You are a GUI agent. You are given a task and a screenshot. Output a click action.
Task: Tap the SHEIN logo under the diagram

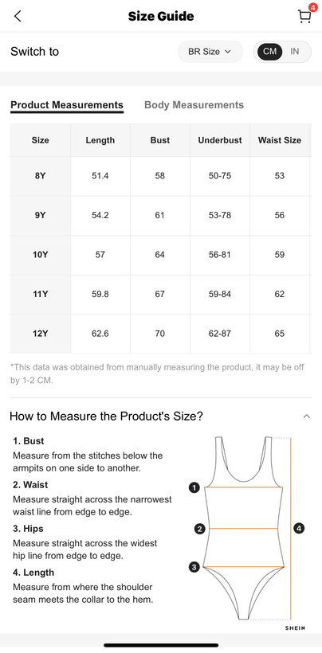(295, 628)
